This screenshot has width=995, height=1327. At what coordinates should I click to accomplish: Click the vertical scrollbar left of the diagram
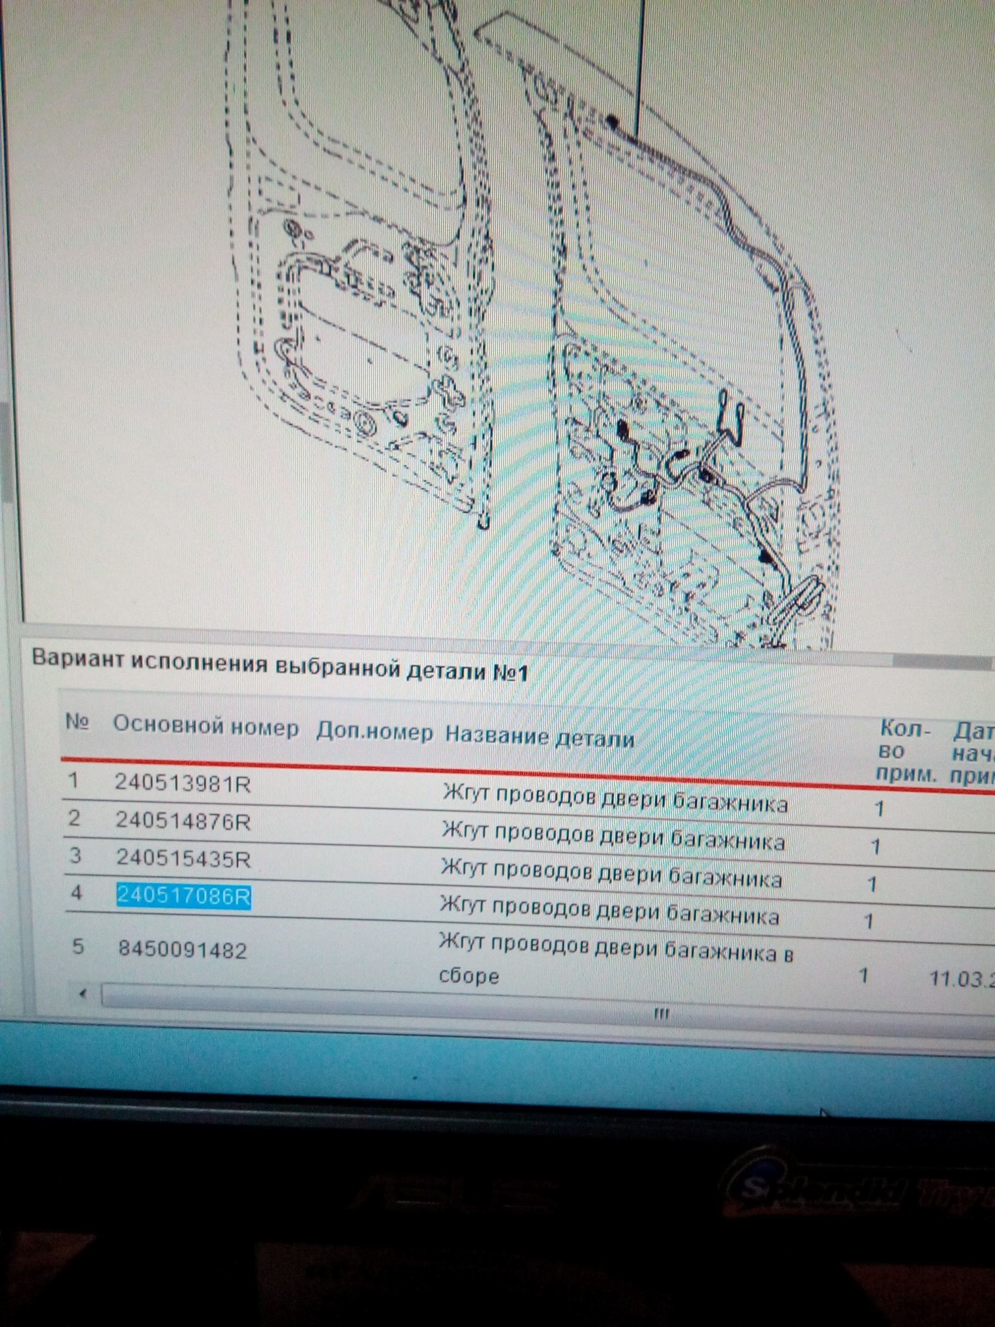[5, 454]
